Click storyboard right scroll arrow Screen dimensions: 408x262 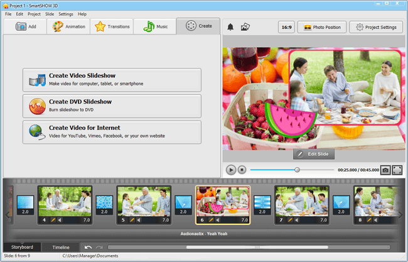tap(400, 215)
